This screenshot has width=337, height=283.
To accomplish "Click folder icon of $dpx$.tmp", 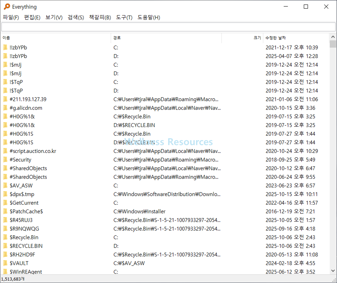I will click(5, 194).
